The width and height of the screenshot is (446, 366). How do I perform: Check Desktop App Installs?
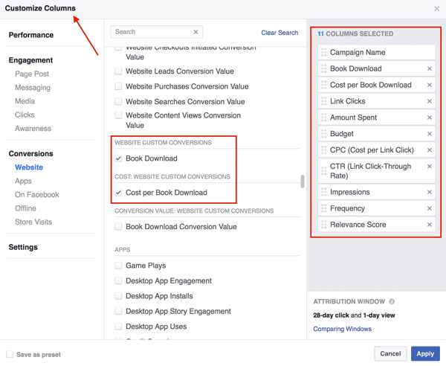[x=118, y=296]
